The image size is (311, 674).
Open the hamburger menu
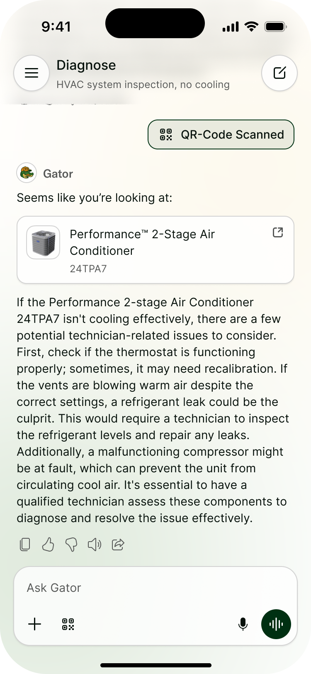coord(32,73)
